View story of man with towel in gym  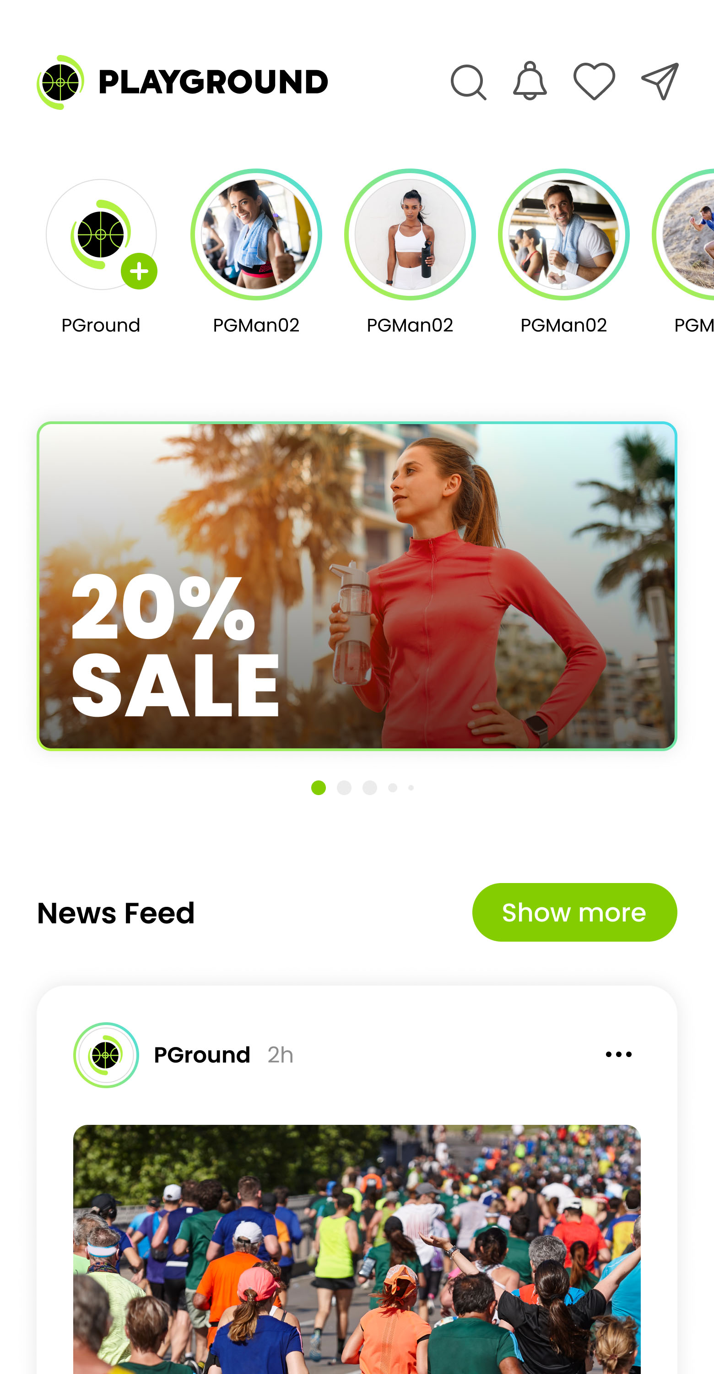tap(564, 234)
